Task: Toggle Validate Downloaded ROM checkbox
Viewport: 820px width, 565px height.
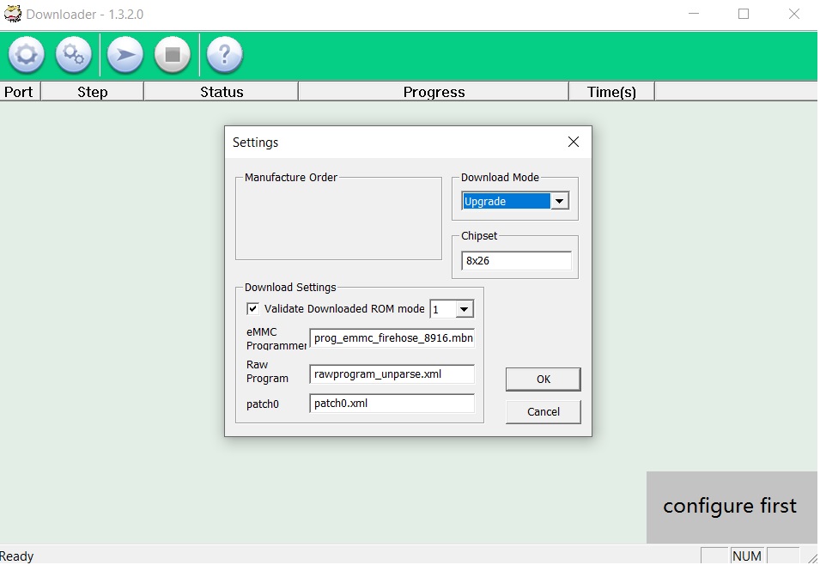Action: [252, 308]
